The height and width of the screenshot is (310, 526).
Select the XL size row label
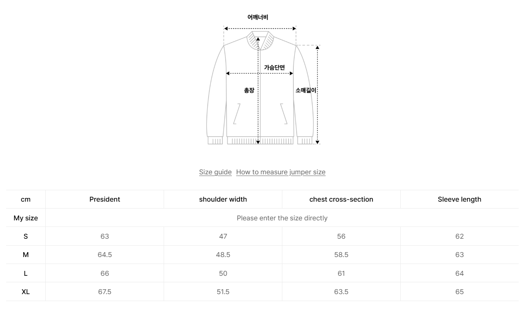click(26, 292)
